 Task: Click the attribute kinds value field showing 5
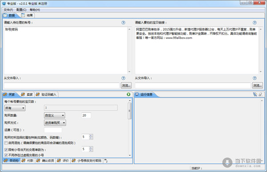point(85,137)
